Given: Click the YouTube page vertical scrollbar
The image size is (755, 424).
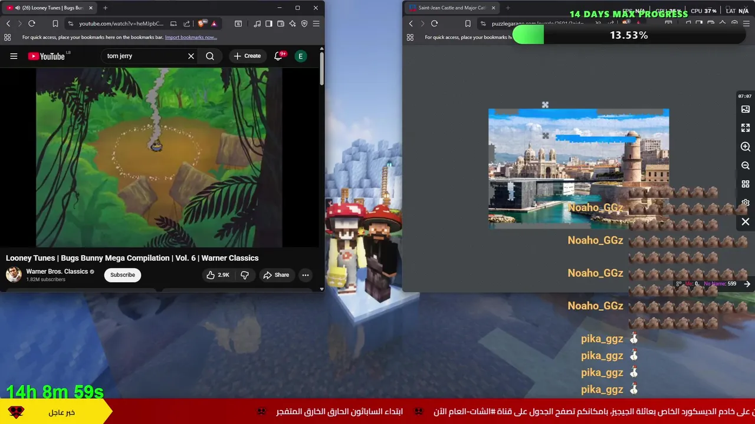Looking at the screenshot, I should click(321, 69).
